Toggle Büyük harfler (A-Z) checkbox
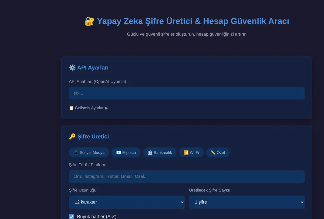324x219 pixels. click(x=72, y=217)
